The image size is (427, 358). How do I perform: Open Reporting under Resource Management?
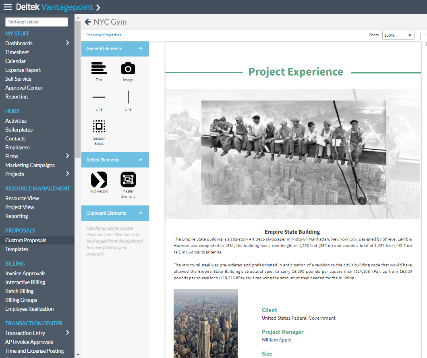17,216
